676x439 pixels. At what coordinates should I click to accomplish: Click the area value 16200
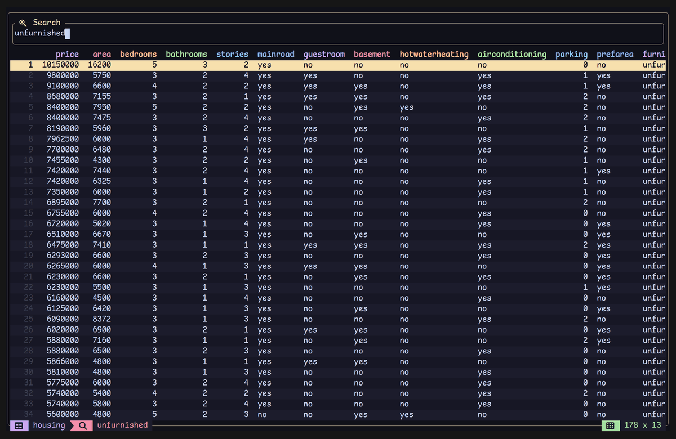tap(100, 65)
